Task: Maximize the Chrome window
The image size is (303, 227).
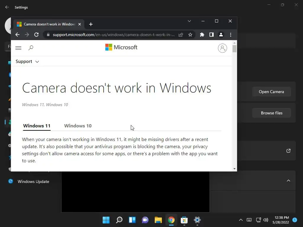Action: click(216, 21)
